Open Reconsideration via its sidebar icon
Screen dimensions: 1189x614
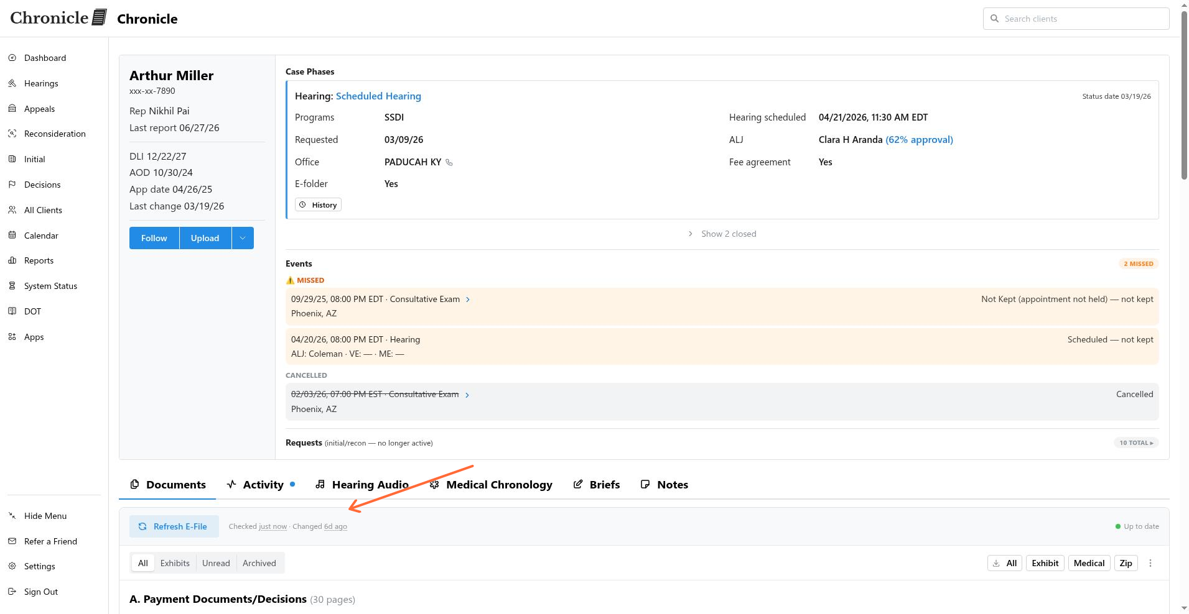click(x=12, y=134)
